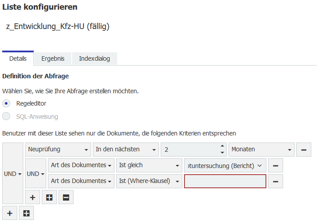Expand the 'In den nächsten' operator dropdown
This screenshot has height=223, width=317.
[125, 150]
